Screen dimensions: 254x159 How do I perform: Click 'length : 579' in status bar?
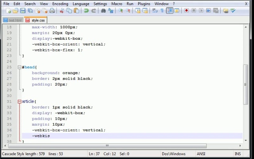[x=35, y=154]
